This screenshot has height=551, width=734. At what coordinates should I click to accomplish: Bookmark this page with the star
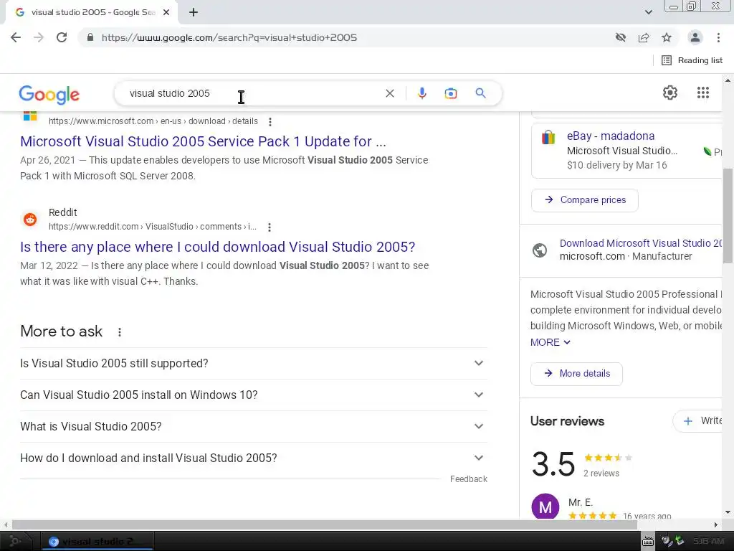(667, 37)
